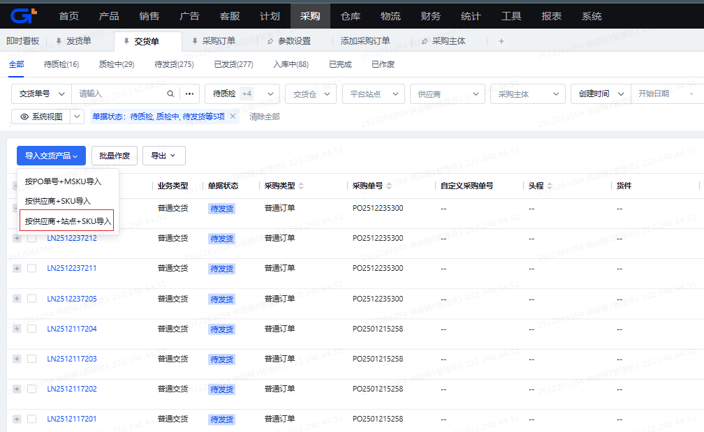Click the search magnifier icon in 交货单号 field
704x432 pixels.
click(170, 94)
